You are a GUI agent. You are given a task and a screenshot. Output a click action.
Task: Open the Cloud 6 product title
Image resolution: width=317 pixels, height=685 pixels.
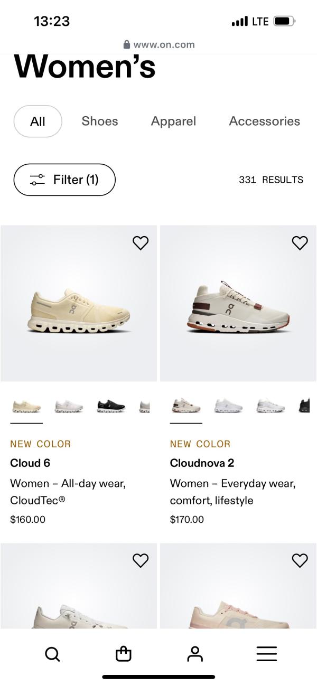[30, 463]
